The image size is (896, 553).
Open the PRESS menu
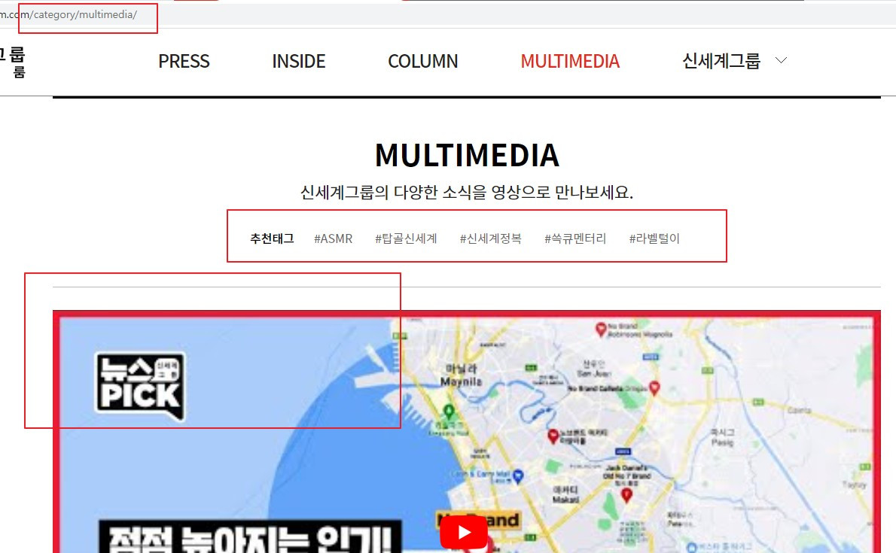pos(184,61)
